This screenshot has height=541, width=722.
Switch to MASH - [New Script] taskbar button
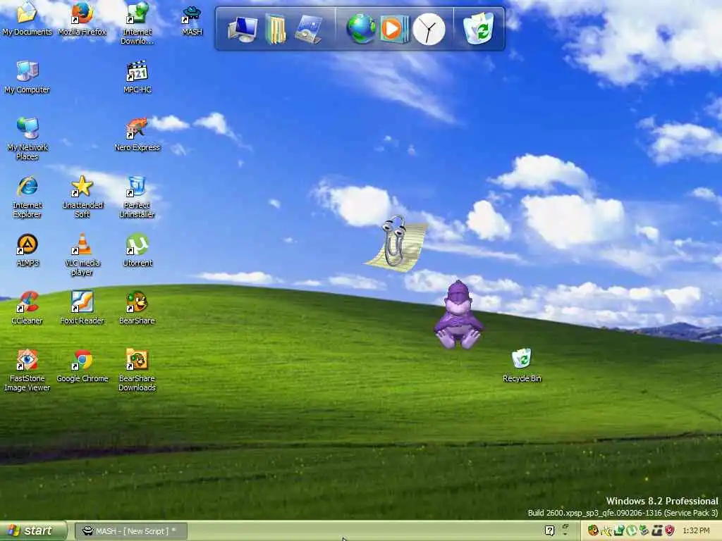[131, 531]
